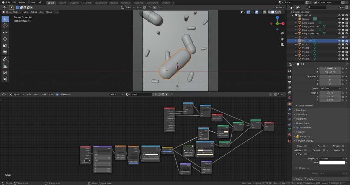
Task: Click the Cursor tool icon
Action: pyautogui.click(x=5, y=25)
